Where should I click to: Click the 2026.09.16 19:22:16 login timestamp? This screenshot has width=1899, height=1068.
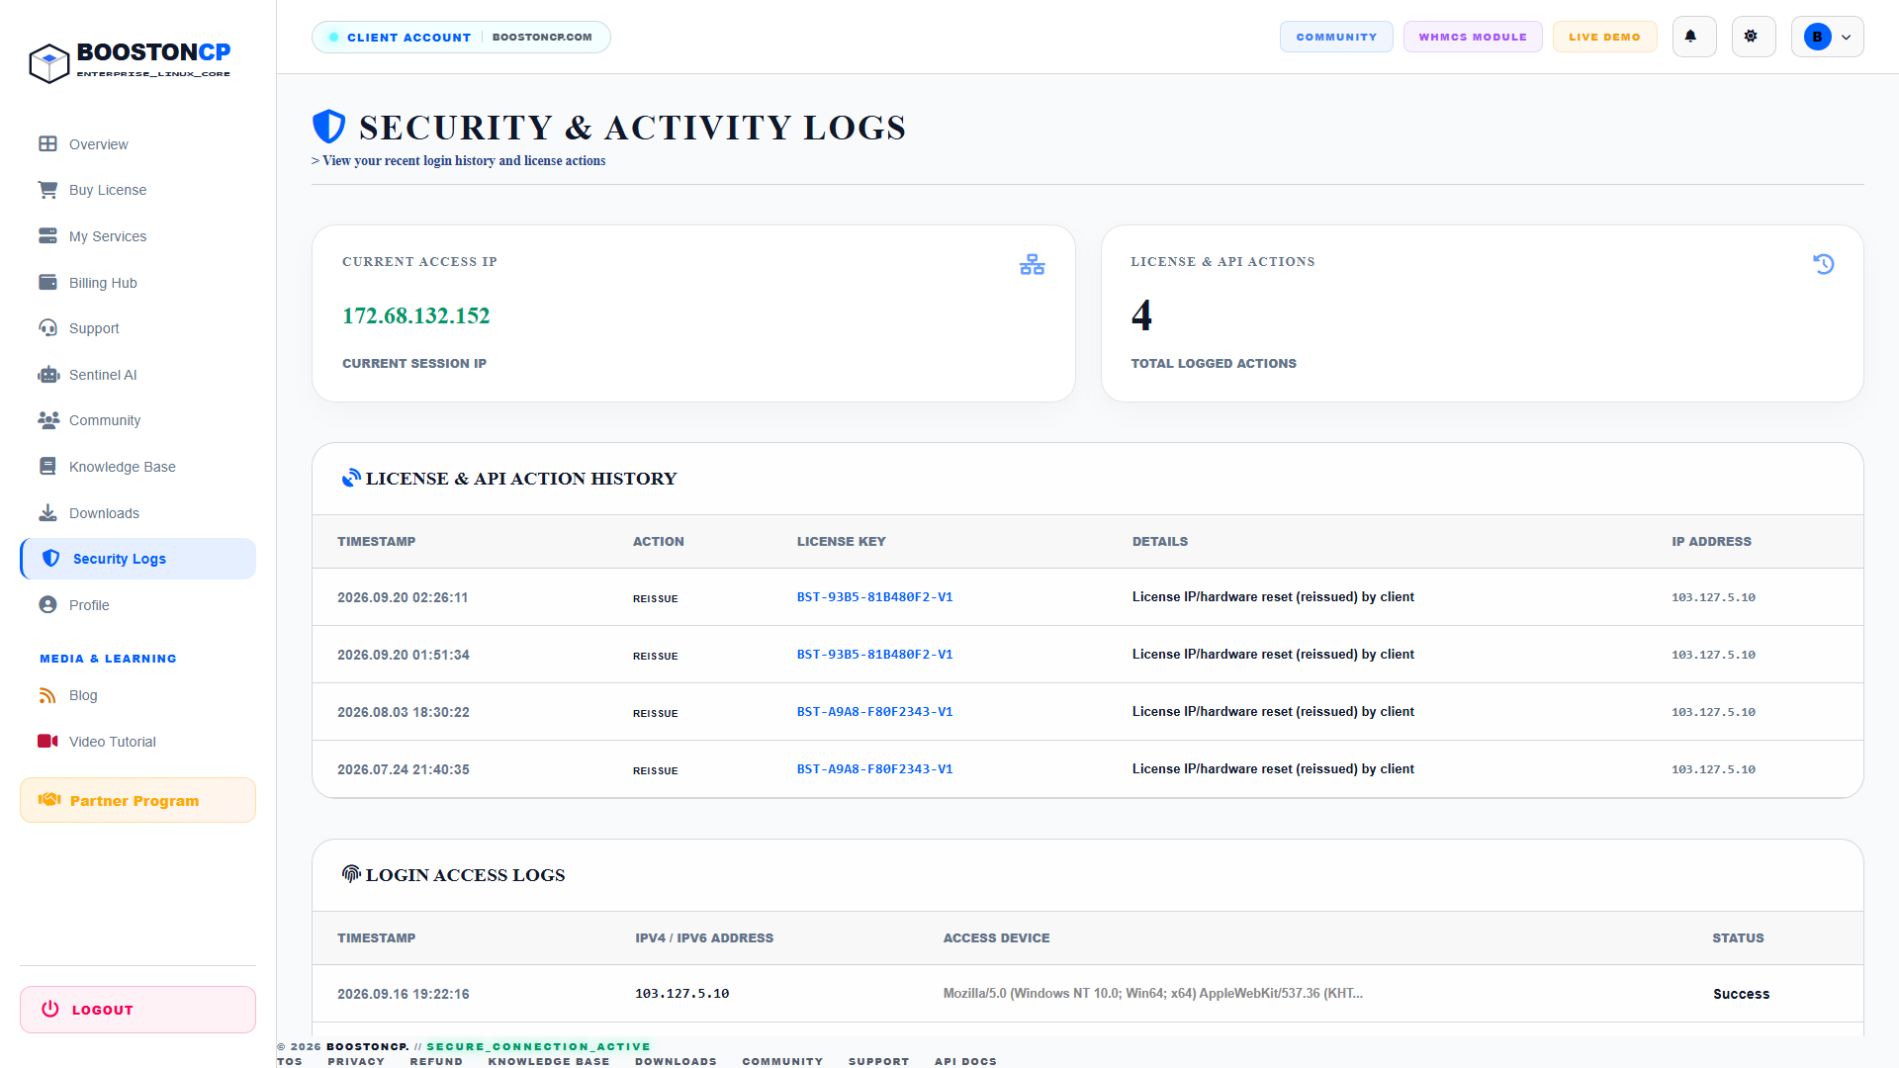tap(404, 994)
